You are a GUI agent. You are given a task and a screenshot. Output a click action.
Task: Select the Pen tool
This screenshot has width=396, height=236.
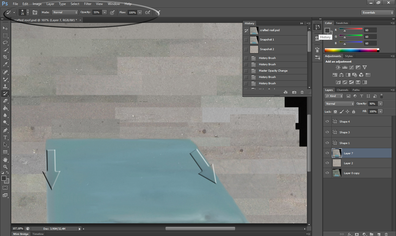[x=5, y=130]
